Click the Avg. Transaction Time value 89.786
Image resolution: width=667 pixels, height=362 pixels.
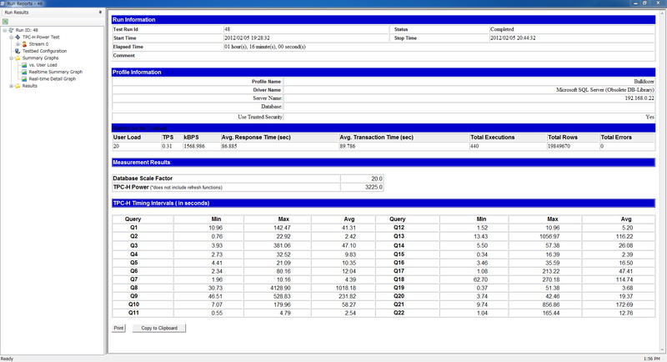(347, 146)
